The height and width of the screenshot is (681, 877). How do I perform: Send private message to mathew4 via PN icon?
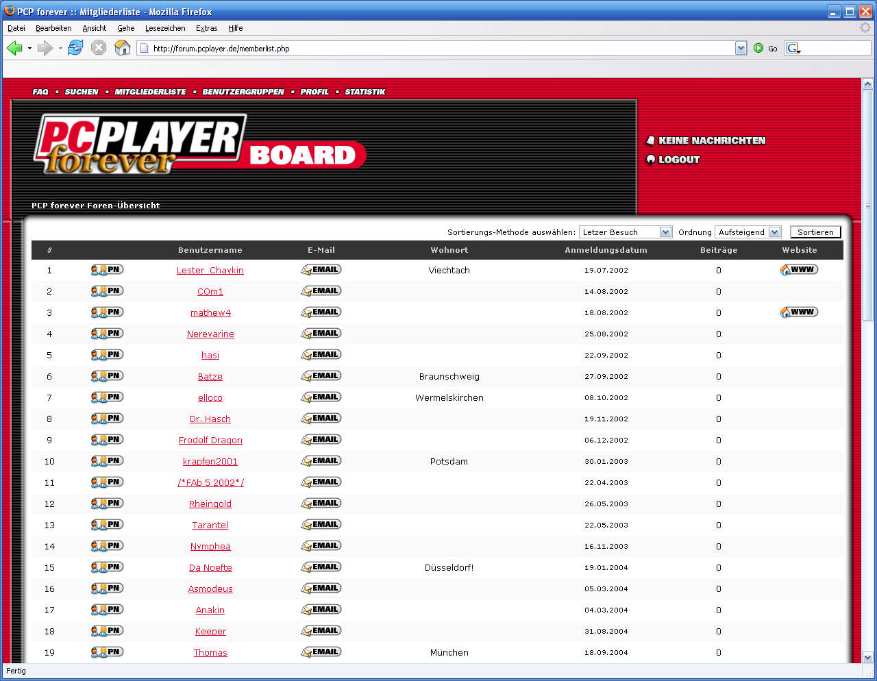pyautogui.click(x=107, y=312)
